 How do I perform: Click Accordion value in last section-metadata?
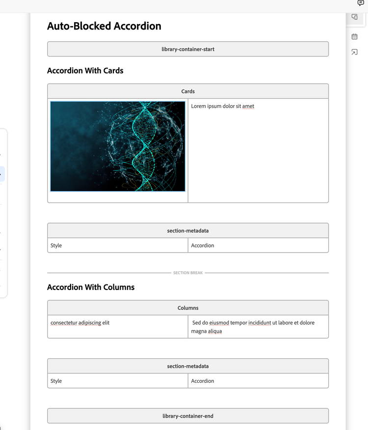[x=203, y=381]
